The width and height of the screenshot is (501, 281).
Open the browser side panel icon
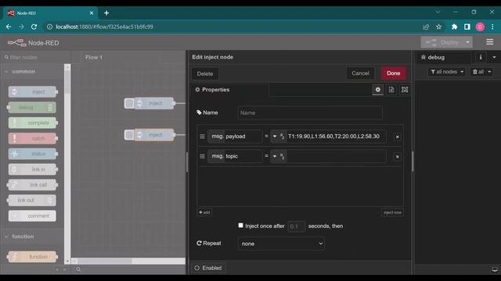[467, 27]
